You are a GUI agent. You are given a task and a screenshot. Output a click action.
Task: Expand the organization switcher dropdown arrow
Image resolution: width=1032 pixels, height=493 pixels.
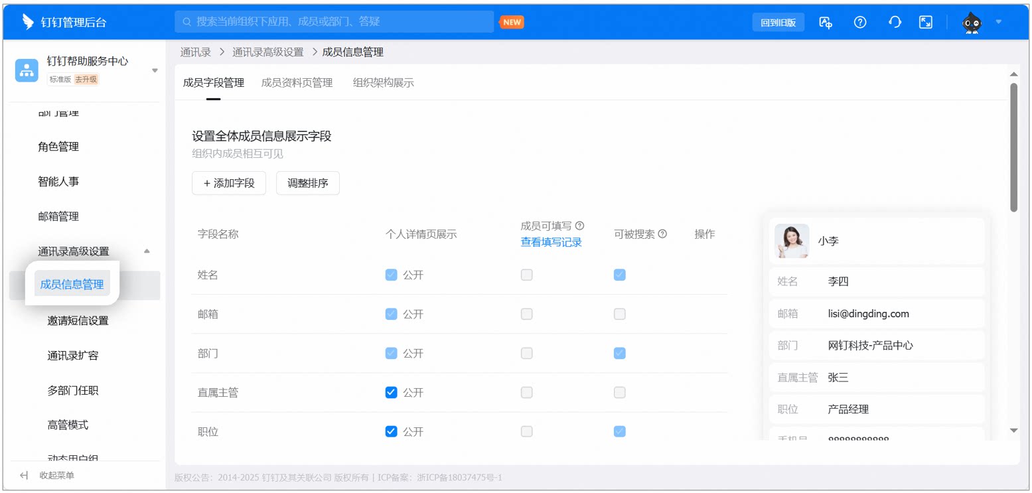155,70
